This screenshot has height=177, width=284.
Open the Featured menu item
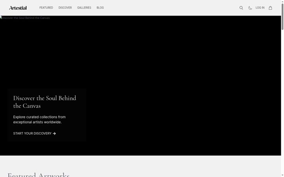point(46,8)
